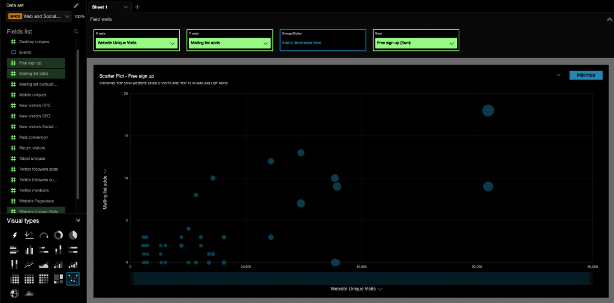Click the X axis range slider below the chart
This screenshot has height=303, width=614.
pyautogui.click(x=362, y=278)
